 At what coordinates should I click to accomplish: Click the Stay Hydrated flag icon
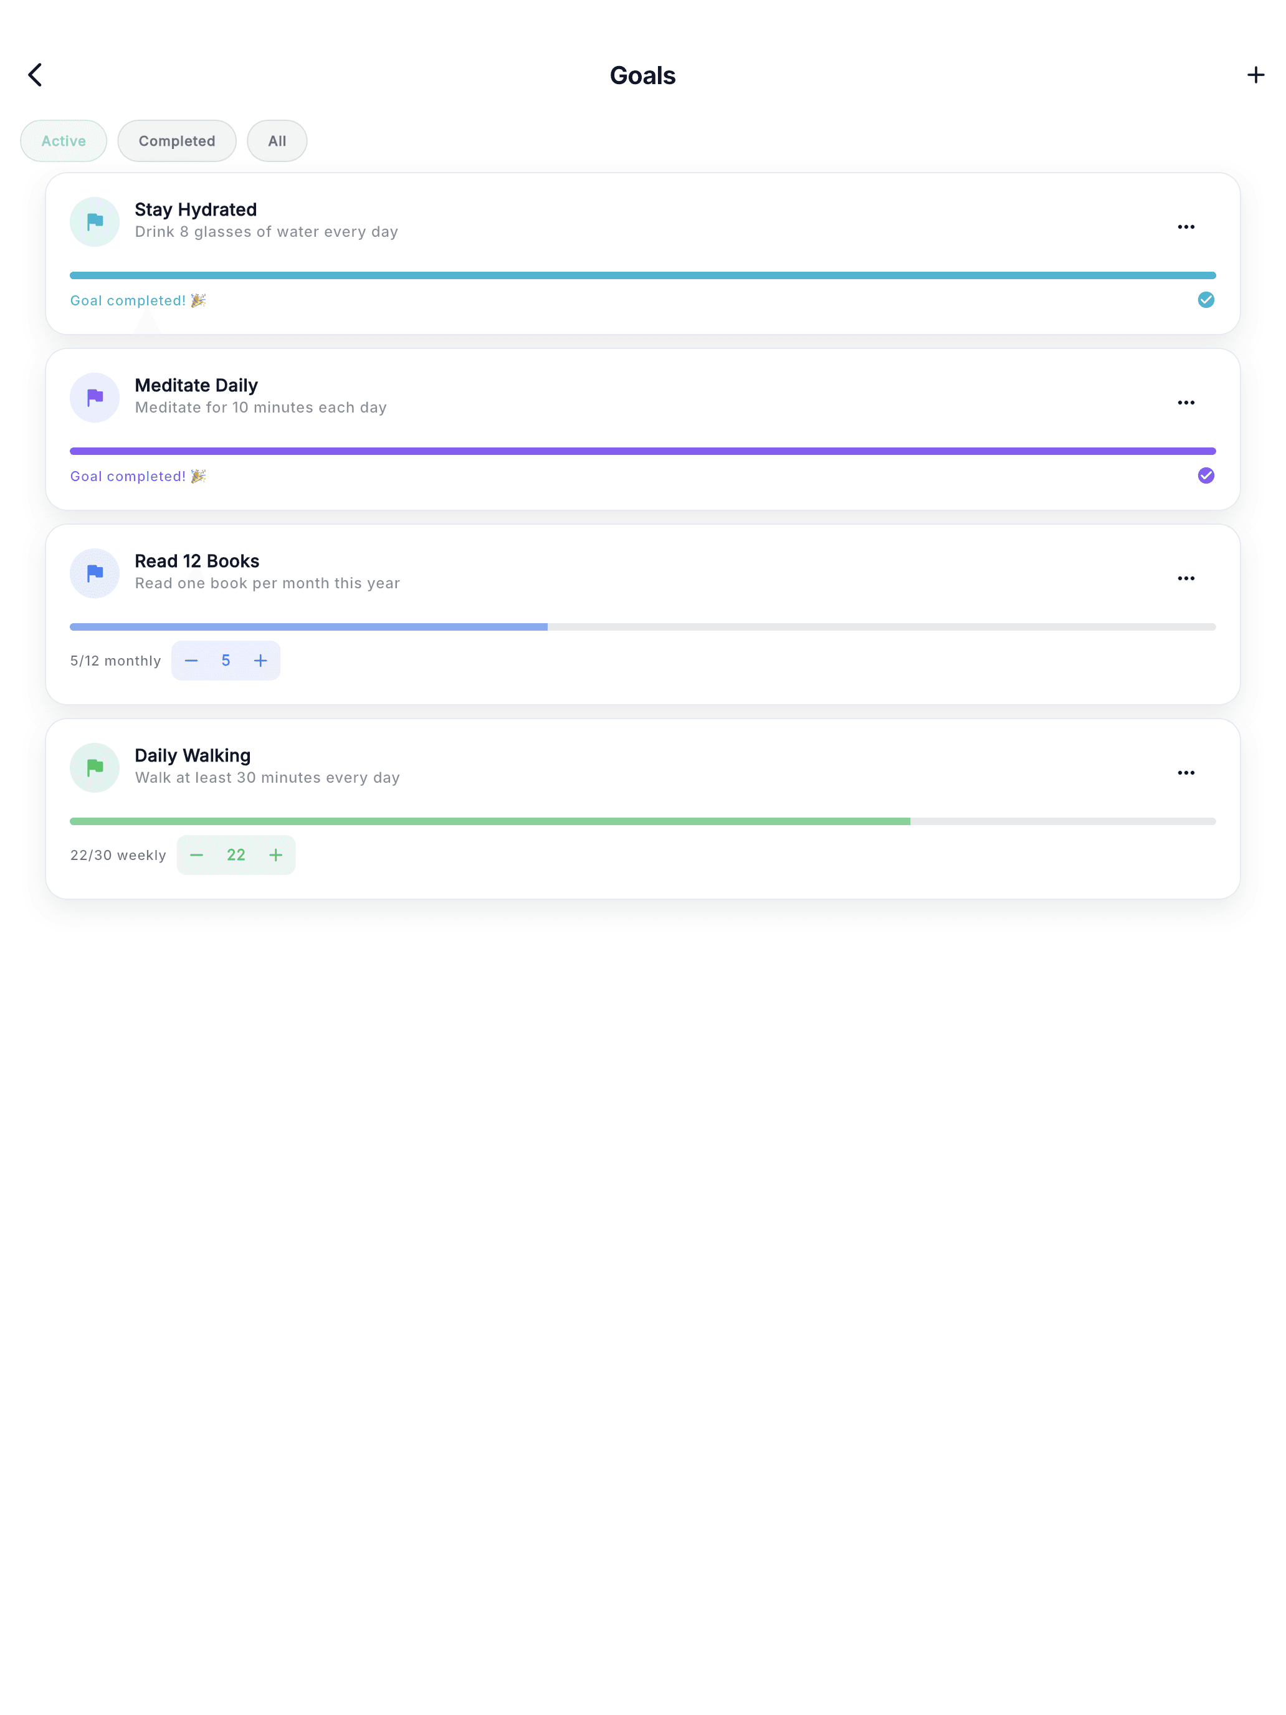[95, 222]
